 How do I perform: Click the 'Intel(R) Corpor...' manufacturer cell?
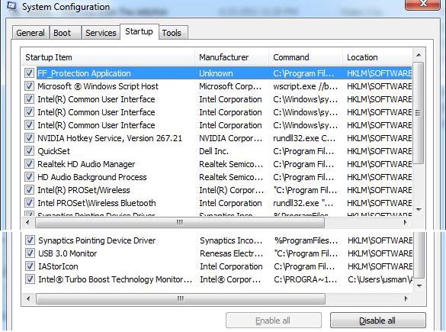[232, 190]
